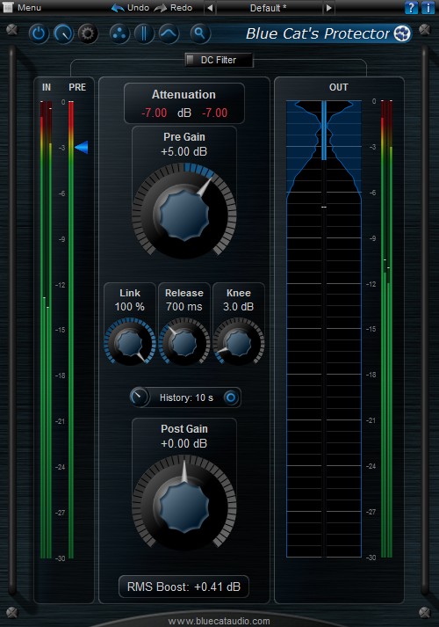Click the Pre Gain knob
This screenshot has width=439, height=627.
(x=184, y=215)
